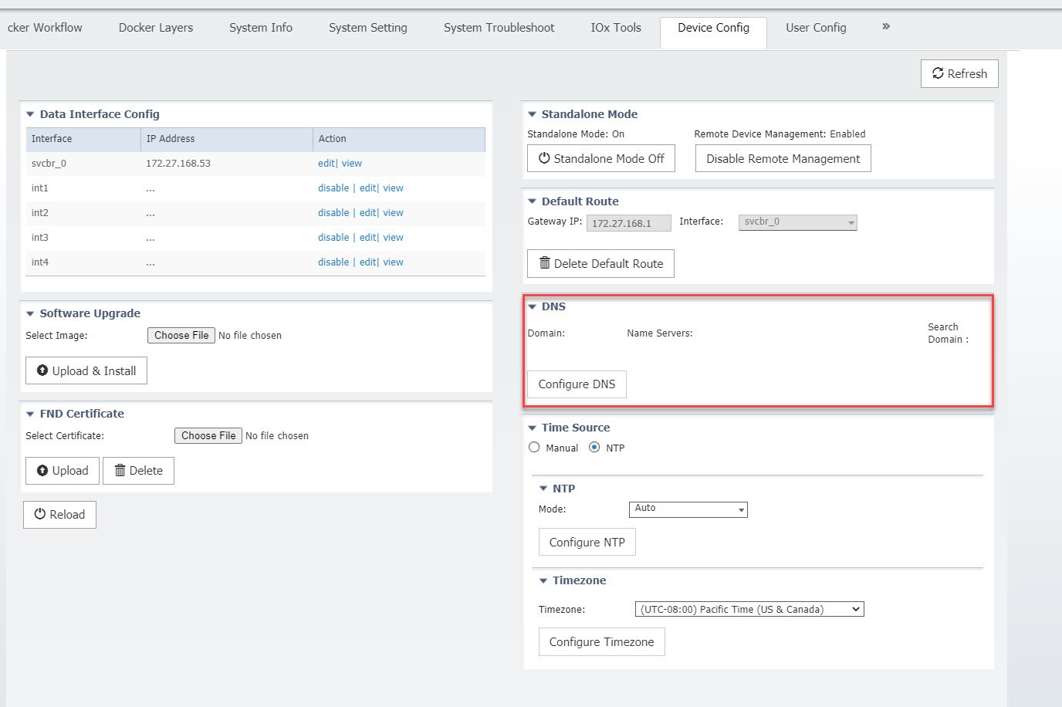Collapse the Software Upgrade section
The width and height of the screenshot is (1062, 707).
click(x=30, y=313)
